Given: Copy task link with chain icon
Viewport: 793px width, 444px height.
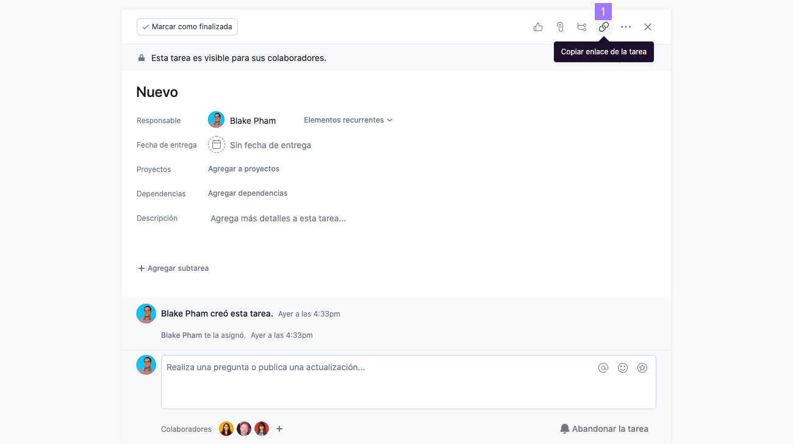Looking at the screenshot, I should click(x=604, y=27).
